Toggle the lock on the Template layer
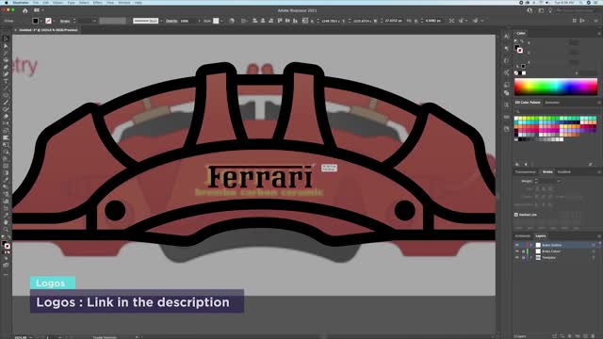Image resolution: width=603 pixels, height=339 pixels. pos(523,257)
